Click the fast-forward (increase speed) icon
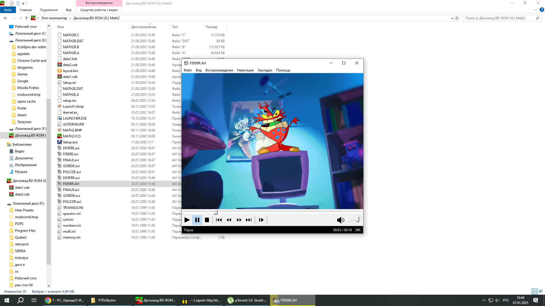Image resolution: width=545 pixels, height=306 pixels. click(x=239, y=220)
